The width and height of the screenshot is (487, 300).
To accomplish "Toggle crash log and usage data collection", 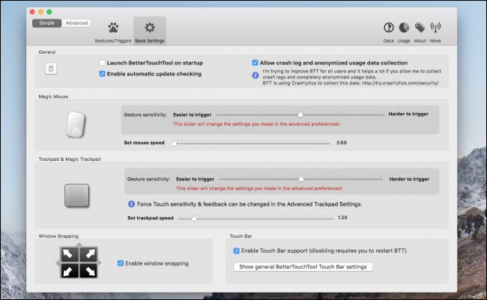I will point(255,63).
